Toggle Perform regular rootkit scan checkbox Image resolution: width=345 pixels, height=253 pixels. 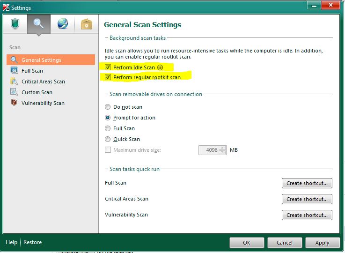(x=108, y=77)
